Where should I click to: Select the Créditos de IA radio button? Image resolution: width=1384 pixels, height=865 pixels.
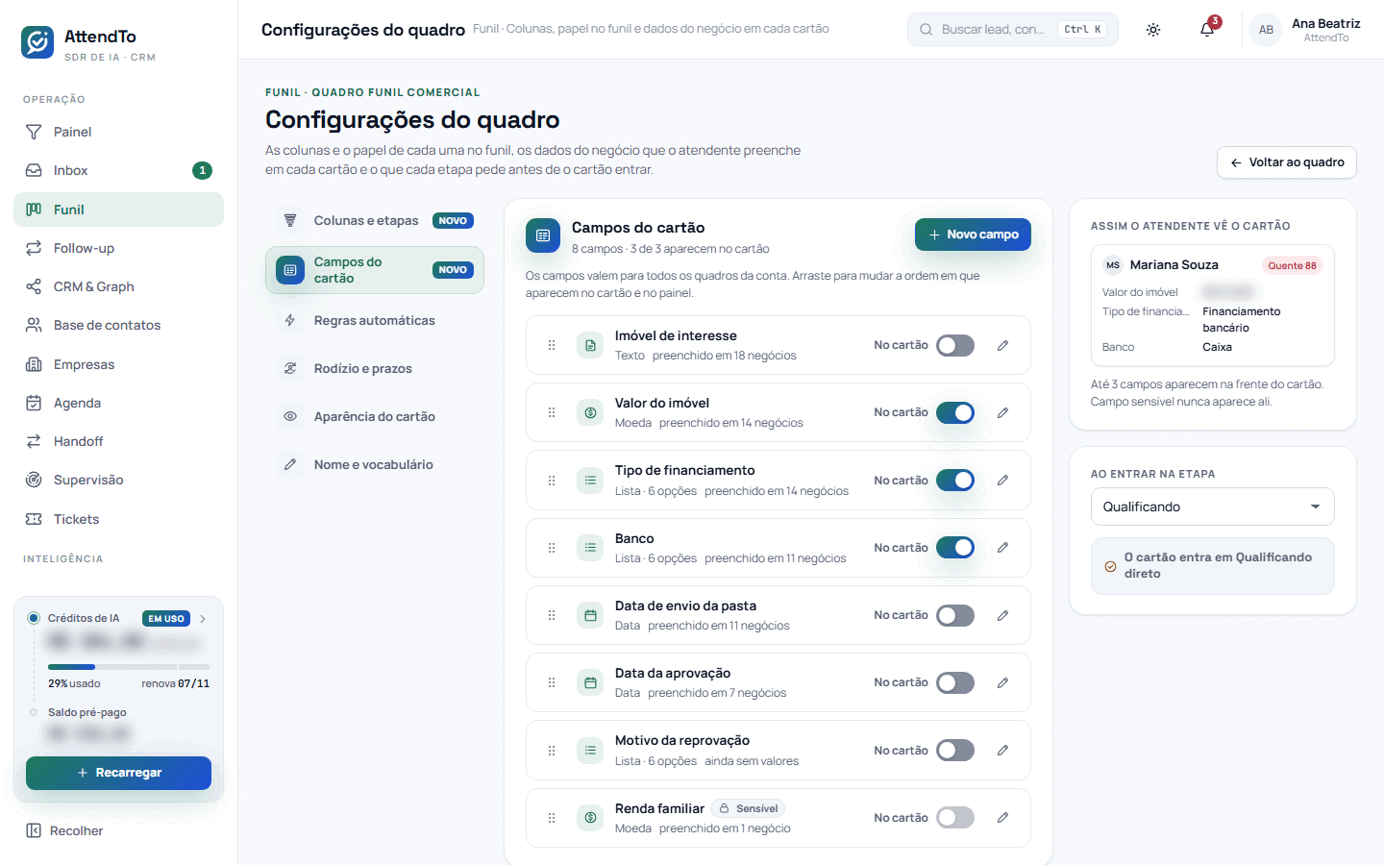(x=34, y=618)
